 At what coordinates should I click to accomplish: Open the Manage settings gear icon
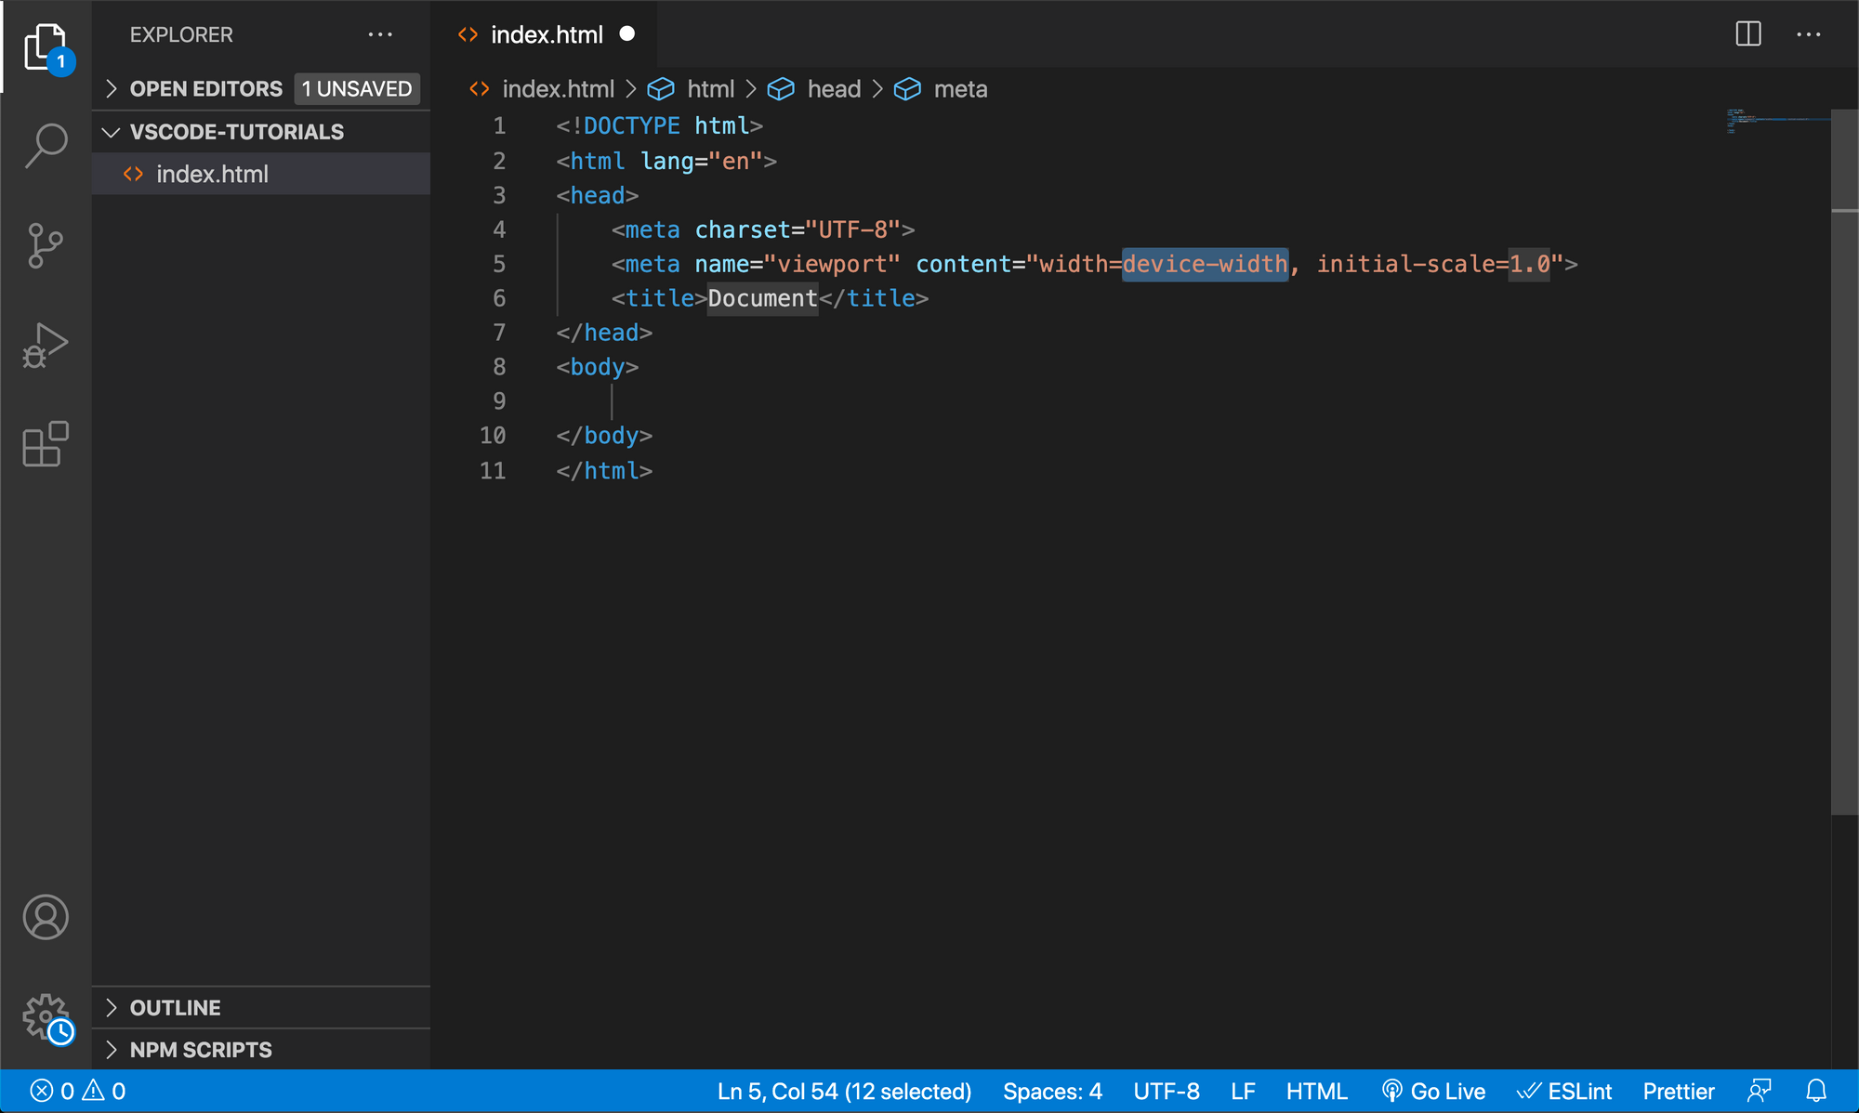[45, 1016]
